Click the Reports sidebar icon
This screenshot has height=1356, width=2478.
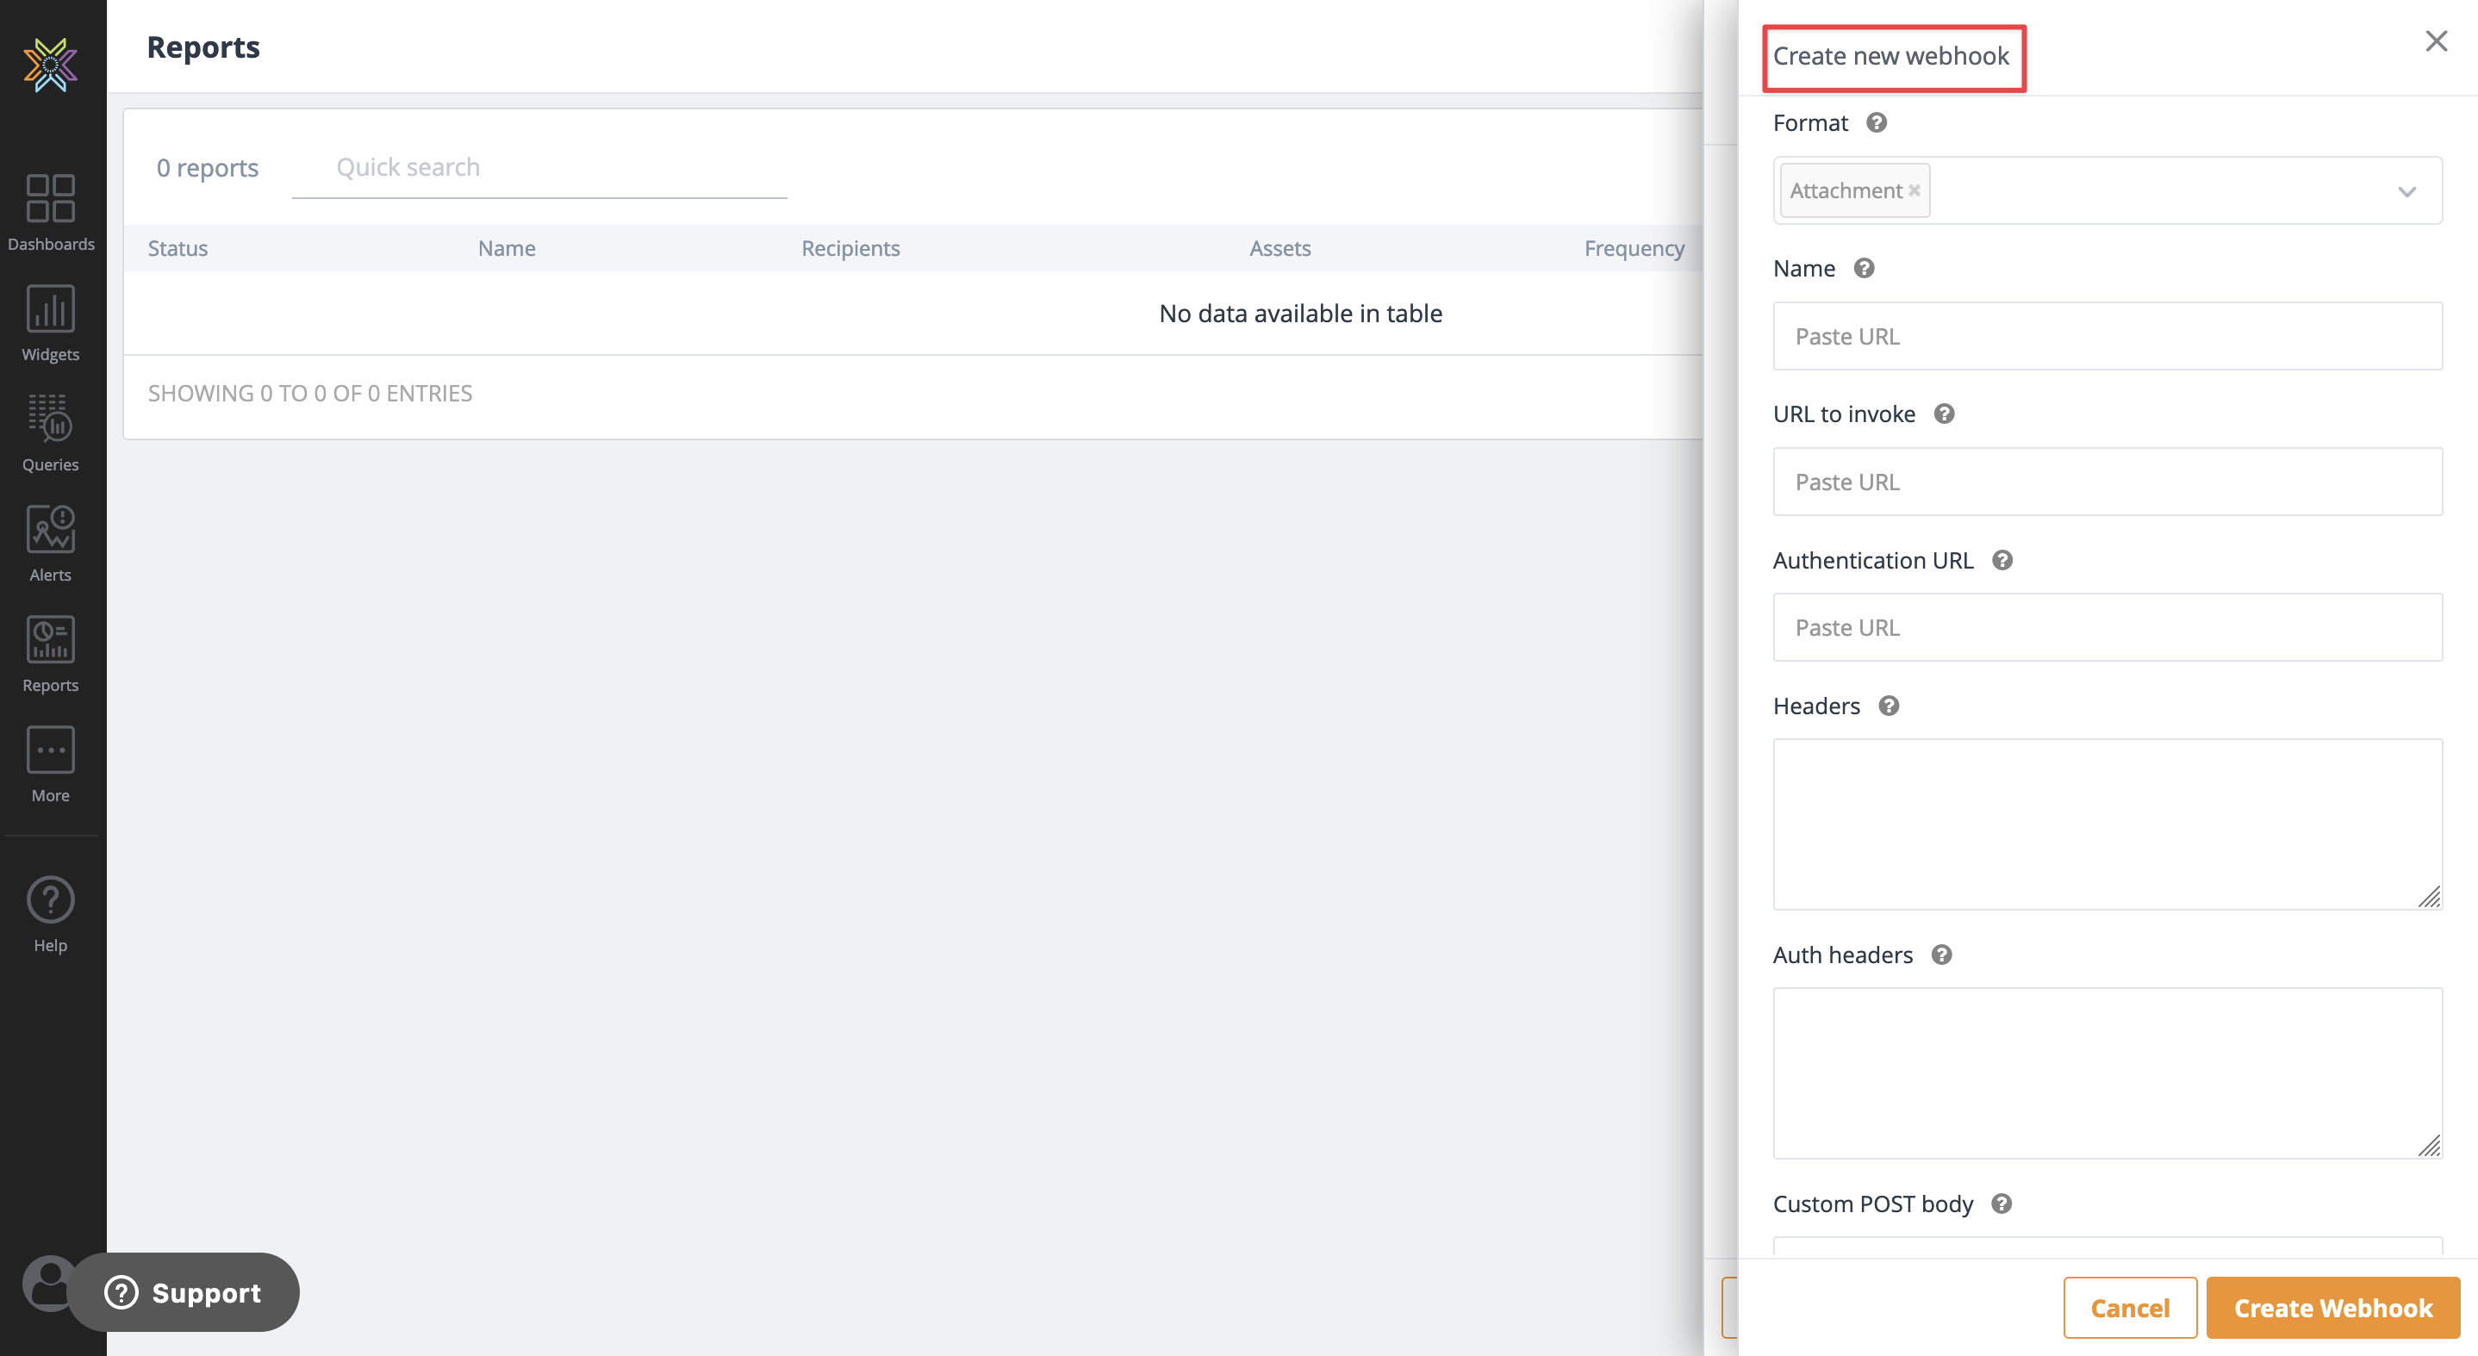pyautogui.click(x=50, y=640)
